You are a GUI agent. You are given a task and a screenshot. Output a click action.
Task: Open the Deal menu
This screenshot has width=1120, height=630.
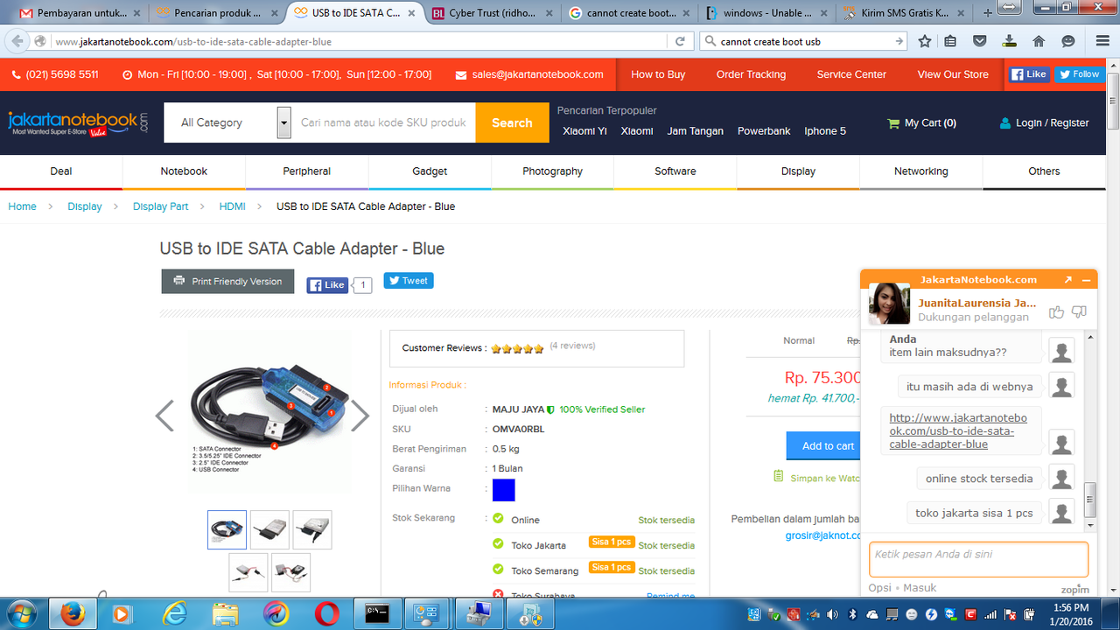click(61, 171)
